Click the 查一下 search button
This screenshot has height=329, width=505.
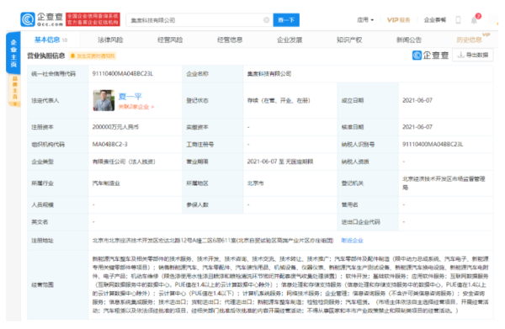tap(286, 20)
